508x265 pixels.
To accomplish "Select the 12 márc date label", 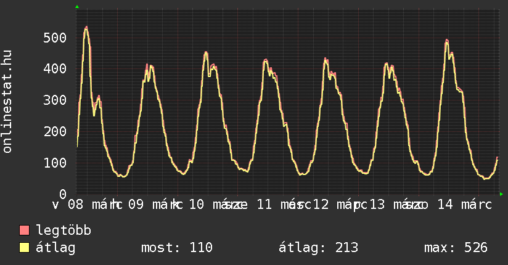I will coord(336,205).
